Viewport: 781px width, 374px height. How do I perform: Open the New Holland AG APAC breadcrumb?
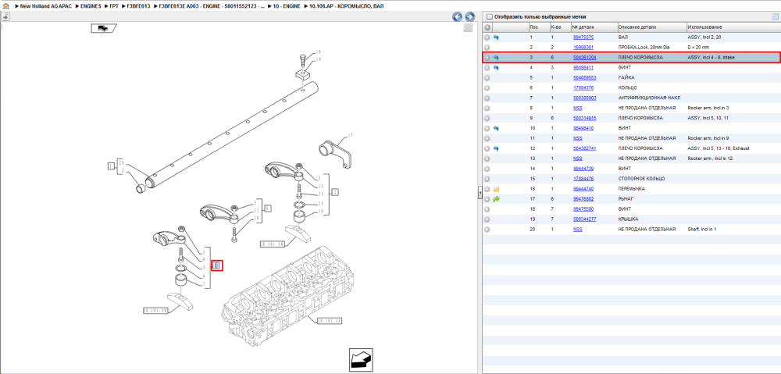pyautogui.click(x=45, y=5)
